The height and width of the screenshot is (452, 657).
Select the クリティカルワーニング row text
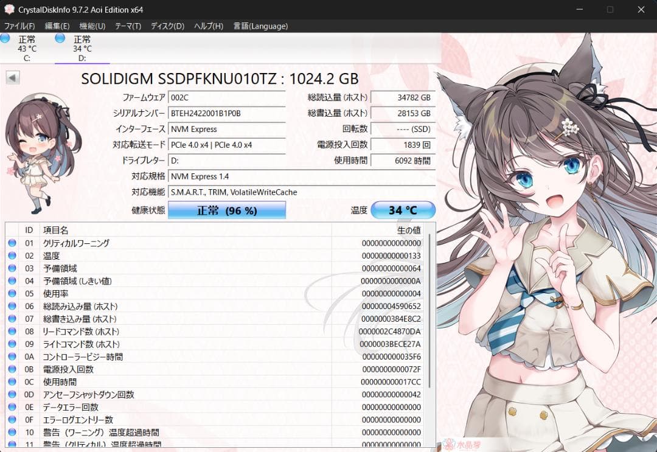[76, 243]
